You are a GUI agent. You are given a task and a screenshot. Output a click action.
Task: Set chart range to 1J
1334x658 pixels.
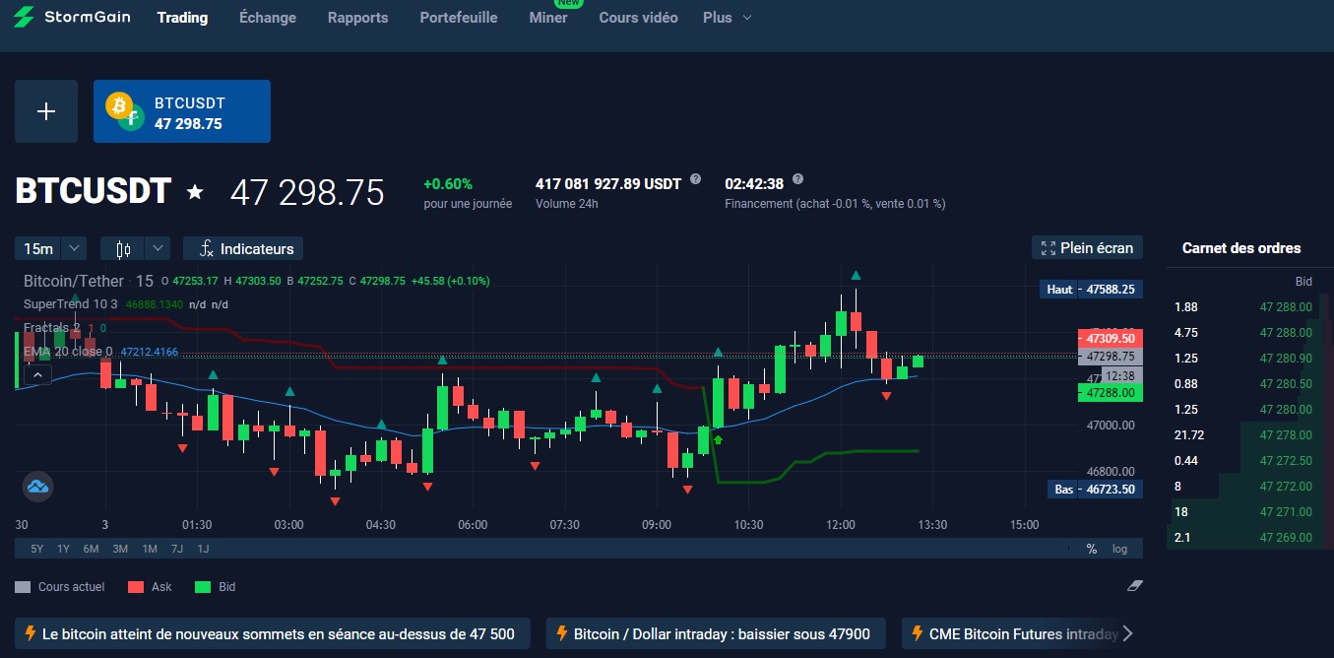click(203, 549)
